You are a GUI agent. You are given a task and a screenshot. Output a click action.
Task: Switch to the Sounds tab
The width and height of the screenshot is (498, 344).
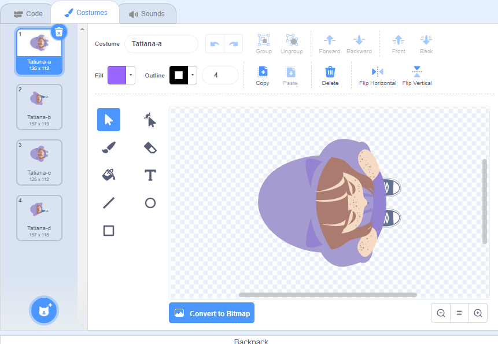click(147, 14)
